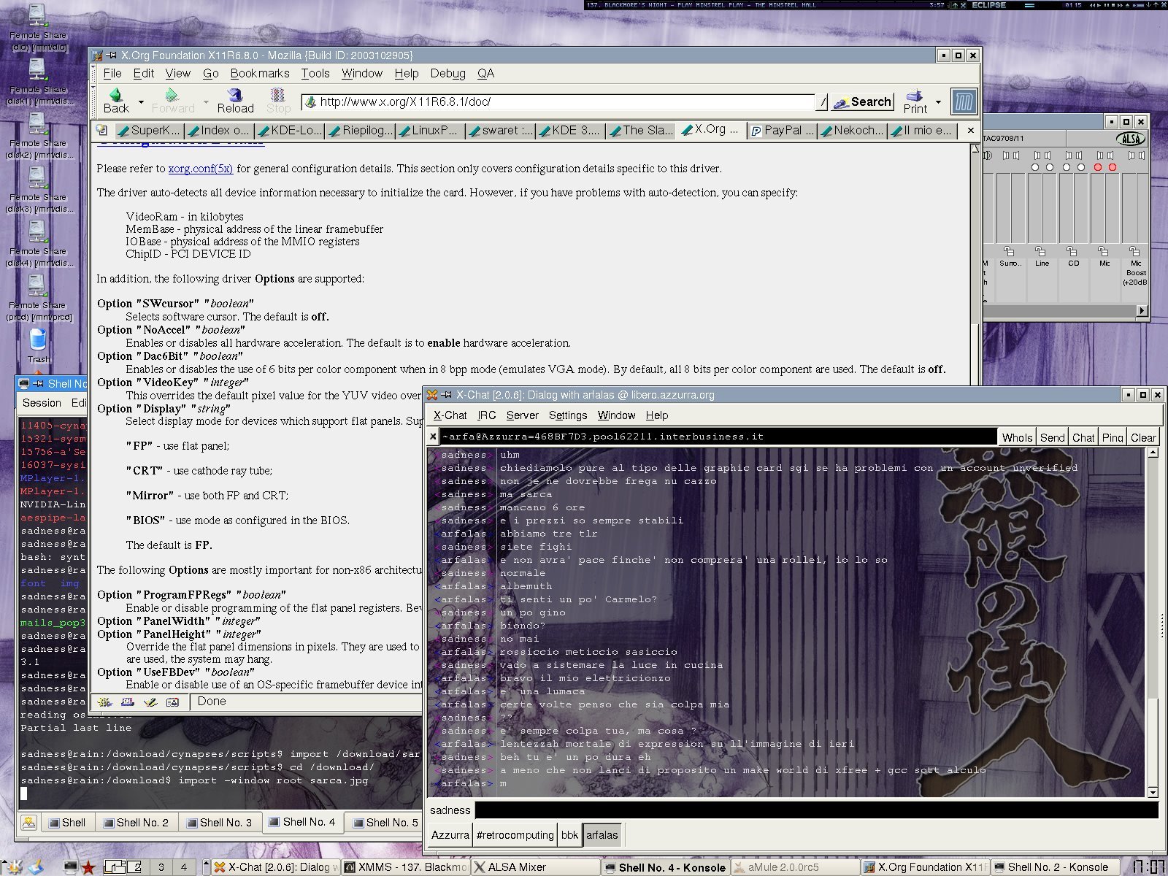Mute the left CD channel speaker
This screenshot has width=1168, height=876.
pyautogui.click(x=1068, y=155)
